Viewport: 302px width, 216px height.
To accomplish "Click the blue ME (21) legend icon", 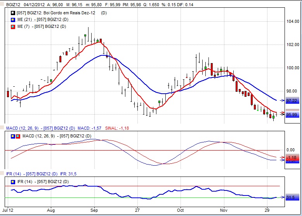I will (x=13, y=19).
